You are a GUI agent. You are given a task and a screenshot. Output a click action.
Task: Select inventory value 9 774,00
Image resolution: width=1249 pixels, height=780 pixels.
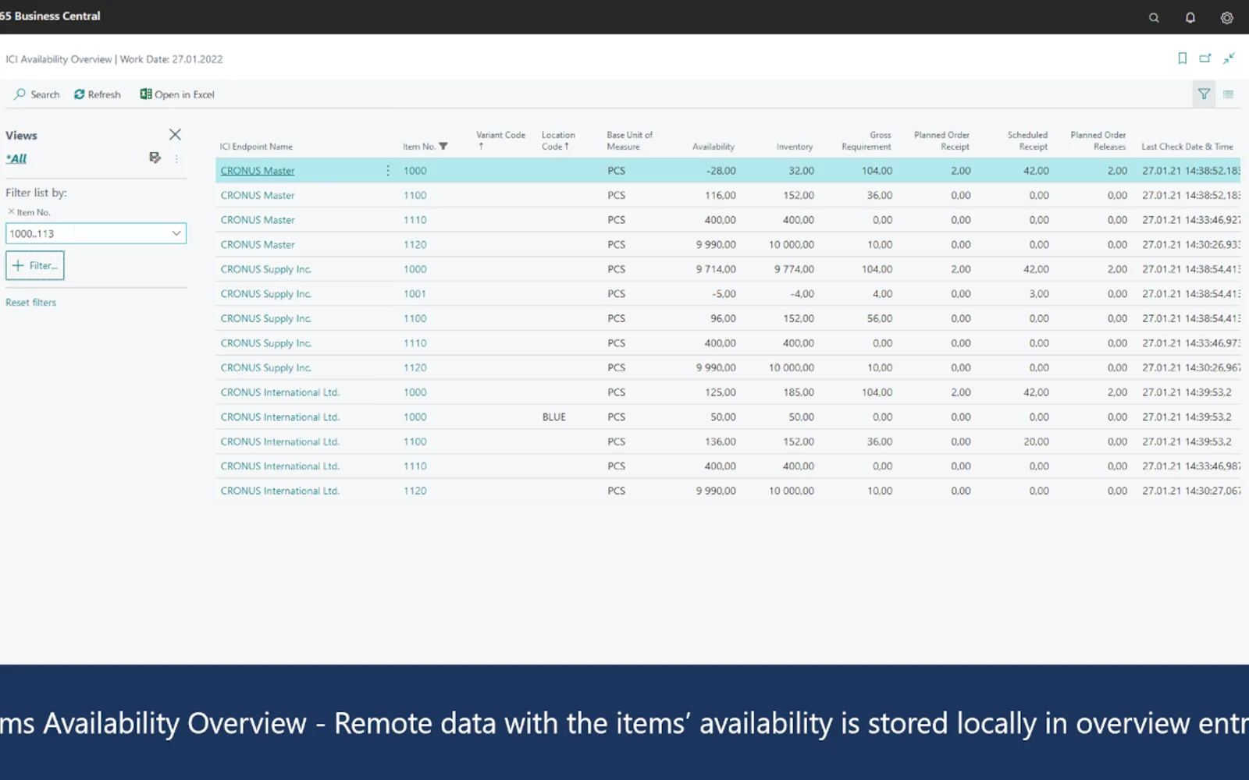[794, 269]
